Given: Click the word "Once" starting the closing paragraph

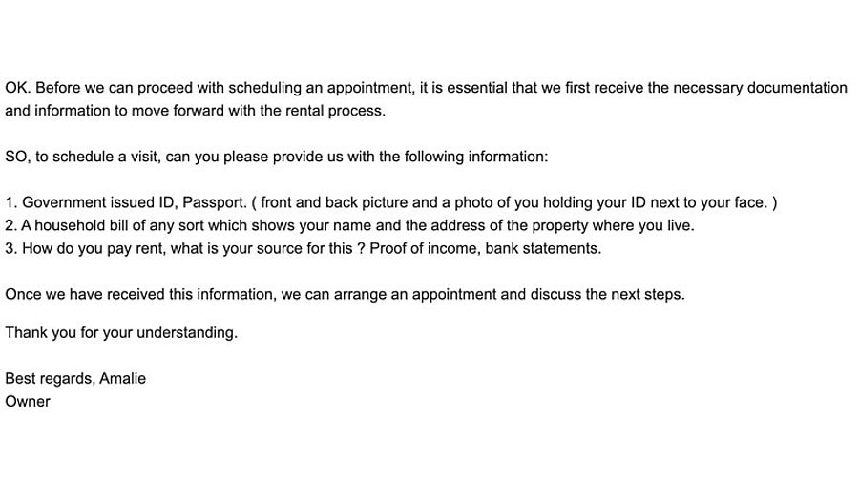Looking at the screenshot, I should [x=22, y=294].
